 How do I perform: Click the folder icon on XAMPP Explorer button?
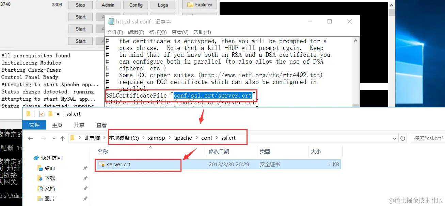[190, 5]
